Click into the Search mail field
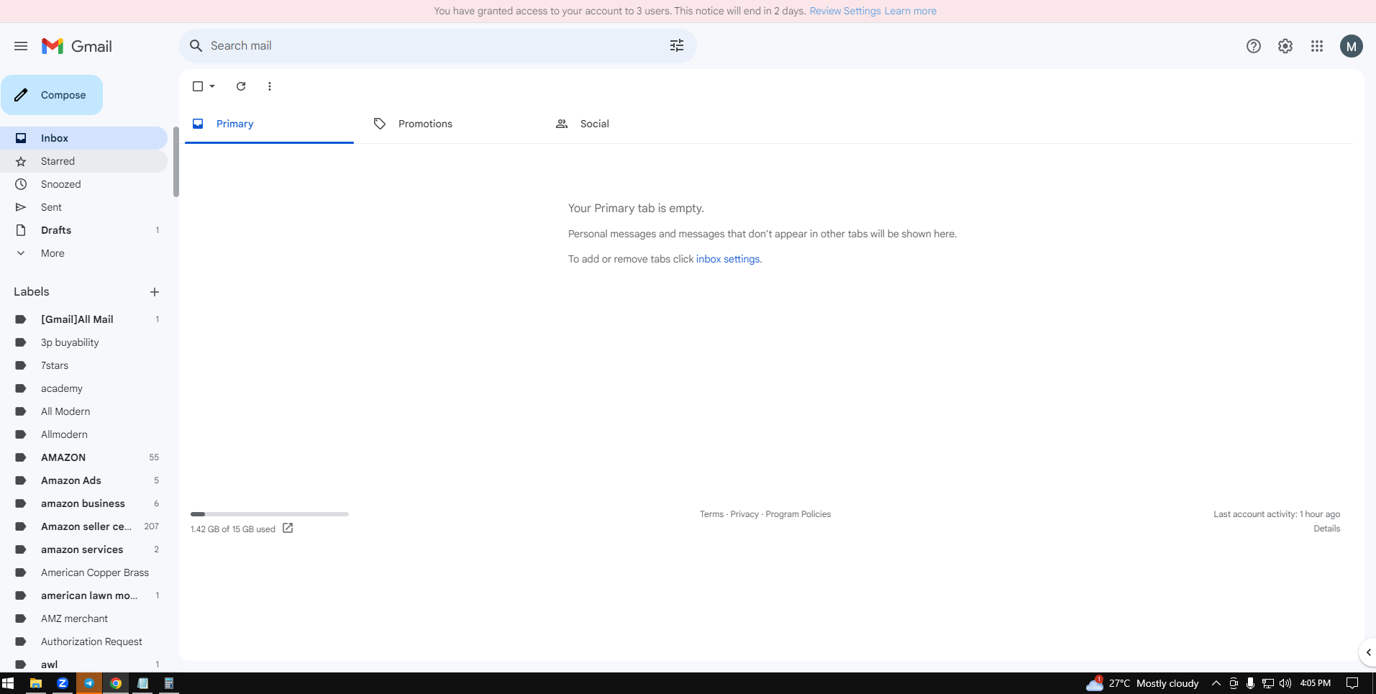Screen dimensions: 1376x694 click(x=437, y=45)
